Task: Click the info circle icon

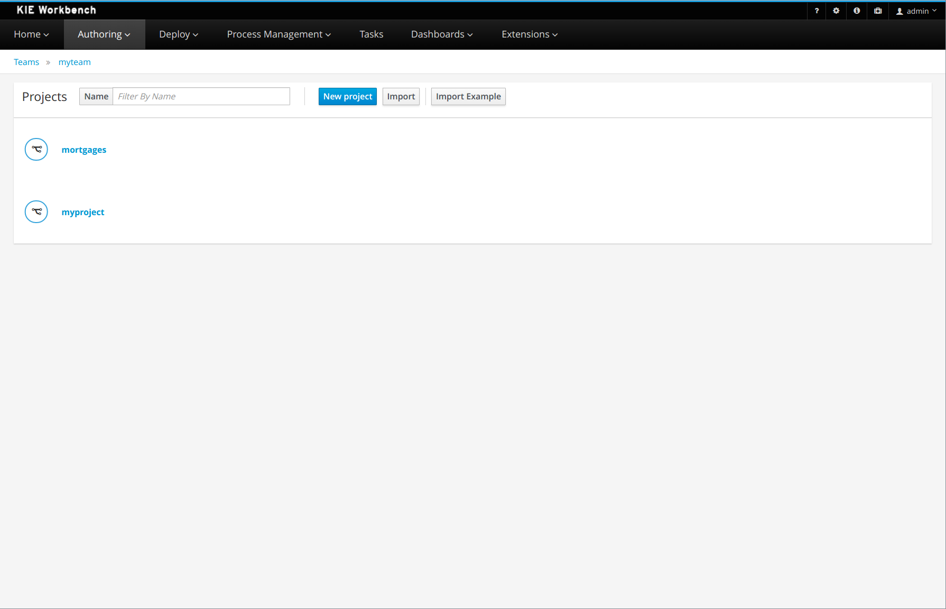Action: (x=857, y=11)
